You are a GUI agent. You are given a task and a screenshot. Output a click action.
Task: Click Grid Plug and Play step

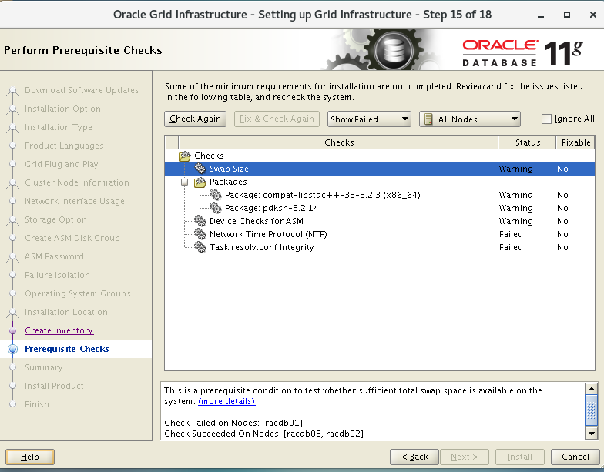tap(62, 164)
